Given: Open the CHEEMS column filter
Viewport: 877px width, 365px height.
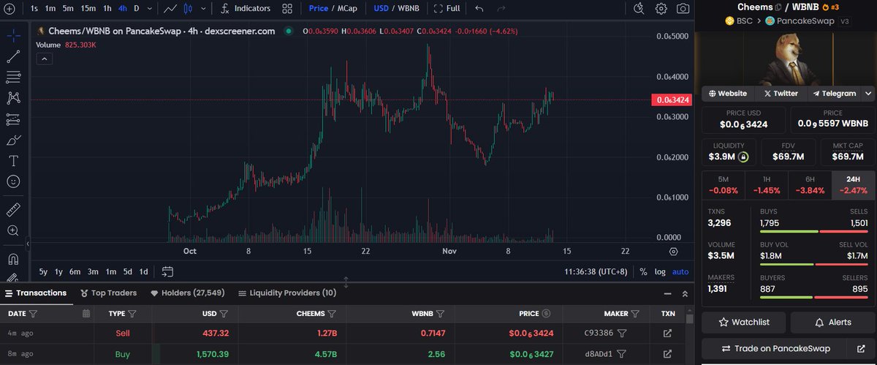Looking at the screenshot, I should (332, 313).
